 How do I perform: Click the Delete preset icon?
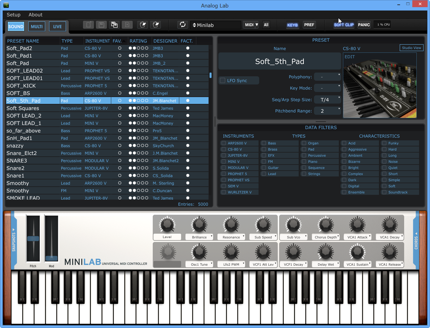point(127,25)
